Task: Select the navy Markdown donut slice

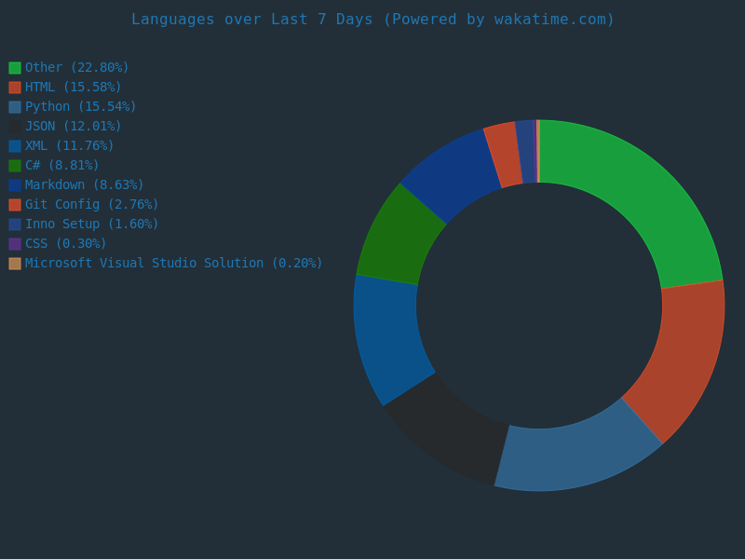Action: point(454,173)
